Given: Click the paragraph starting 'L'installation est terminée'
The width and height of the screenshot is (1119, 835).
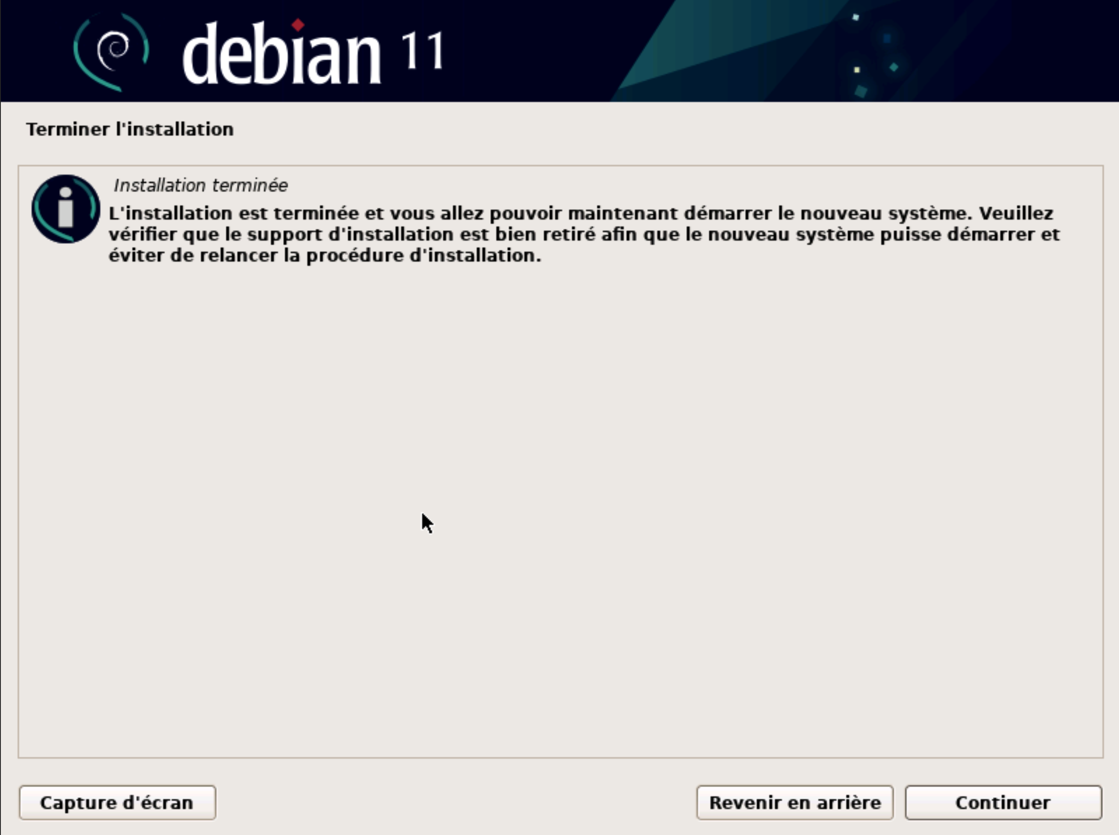Looking at the screenshot, I should click(x=584, y=234).
